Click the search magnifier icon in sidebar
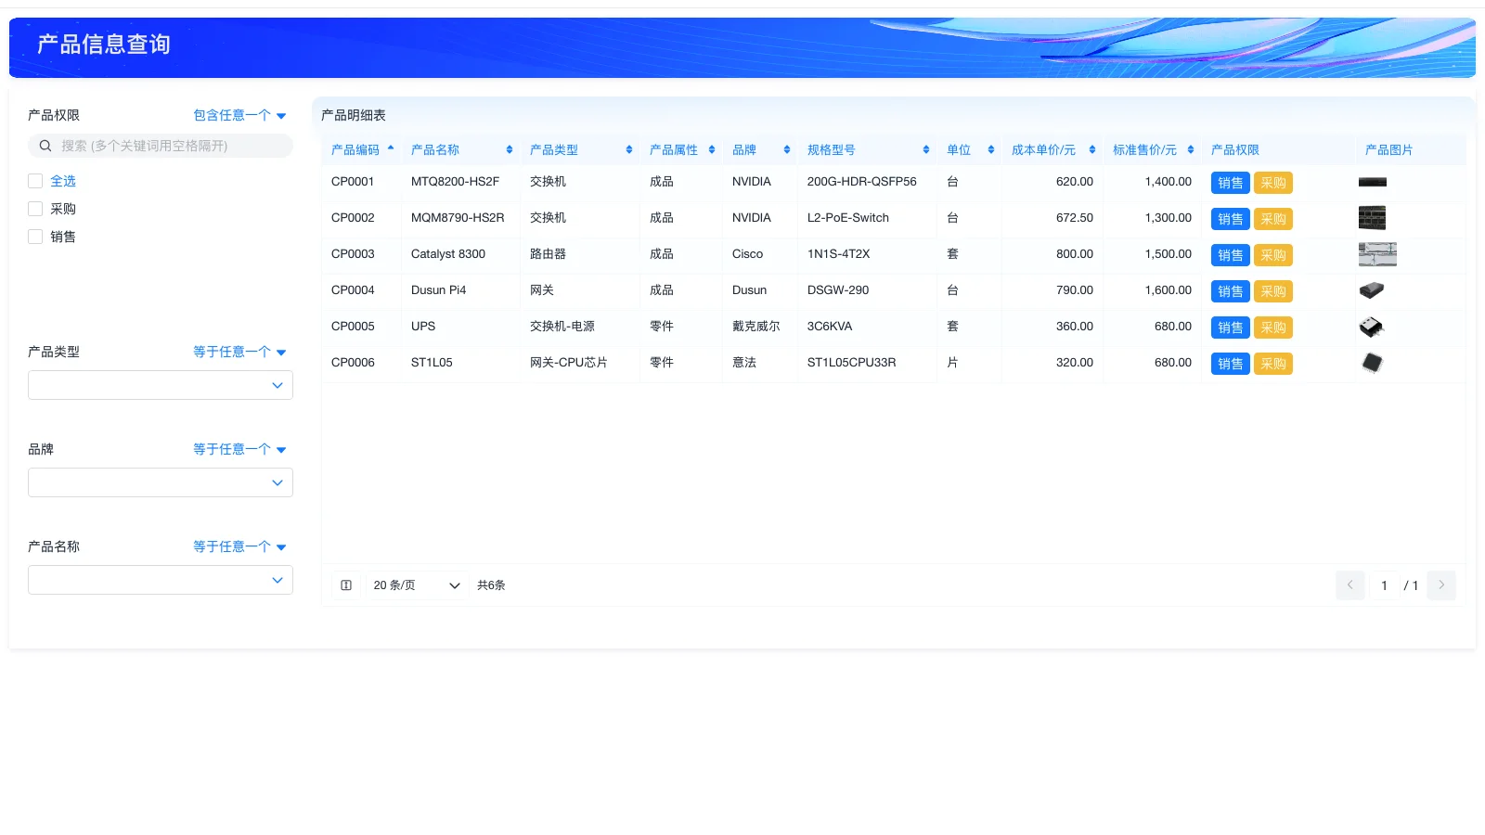The height and width of the screenshot is (835, 1485). (45, 146)
